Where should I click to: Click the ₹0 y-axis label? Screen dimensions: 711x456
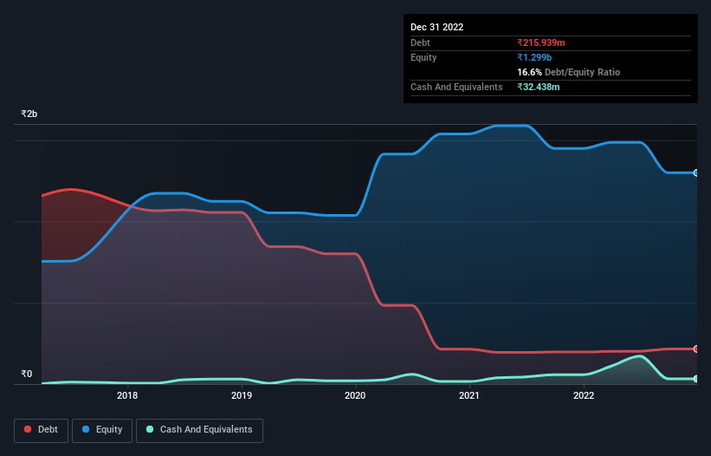click(x=26, y=374)
